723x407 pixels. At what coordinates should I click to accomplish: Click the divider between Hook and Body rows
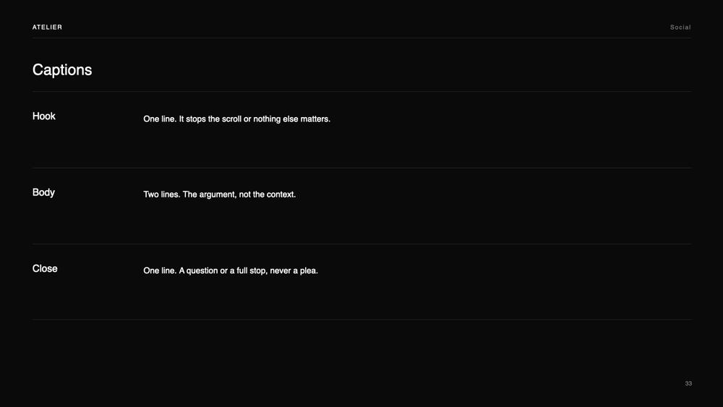[x=361, y=168]
